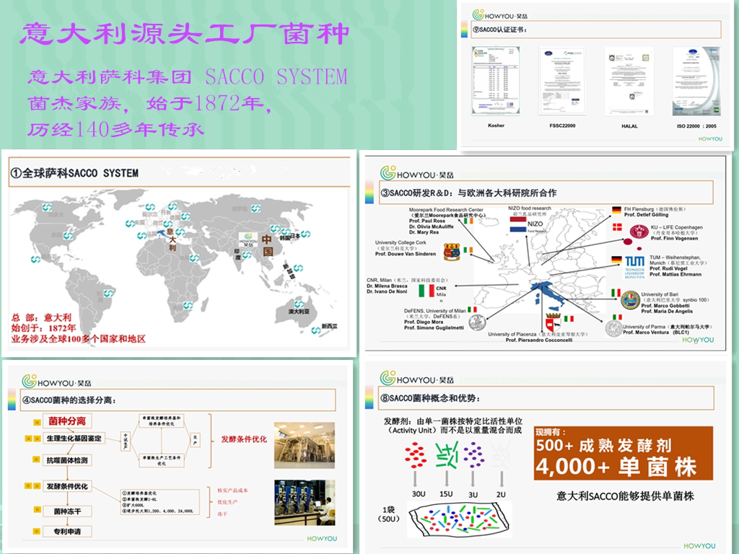Click the text 意大利萨科集团 SACCO SYSTEM
The height and width of the screenshot is (554, 739).
coord(188,76)
